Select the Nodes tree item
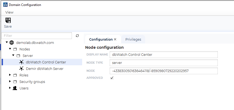Image resolution: width=234 pixels, height=110 pixels. coord(25,49)
